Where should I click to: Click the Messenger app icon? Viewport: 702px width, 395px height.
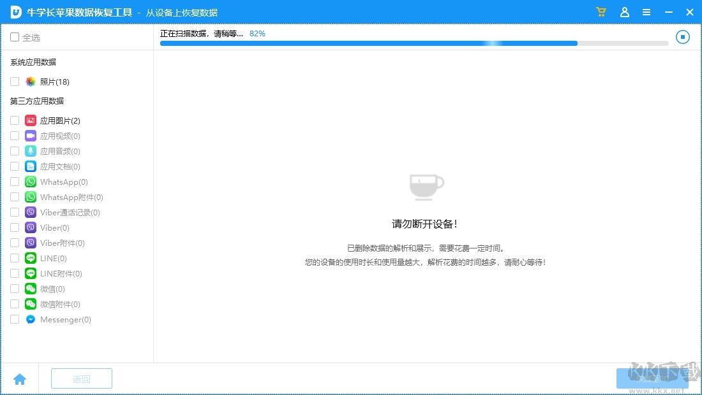(30, 319)
